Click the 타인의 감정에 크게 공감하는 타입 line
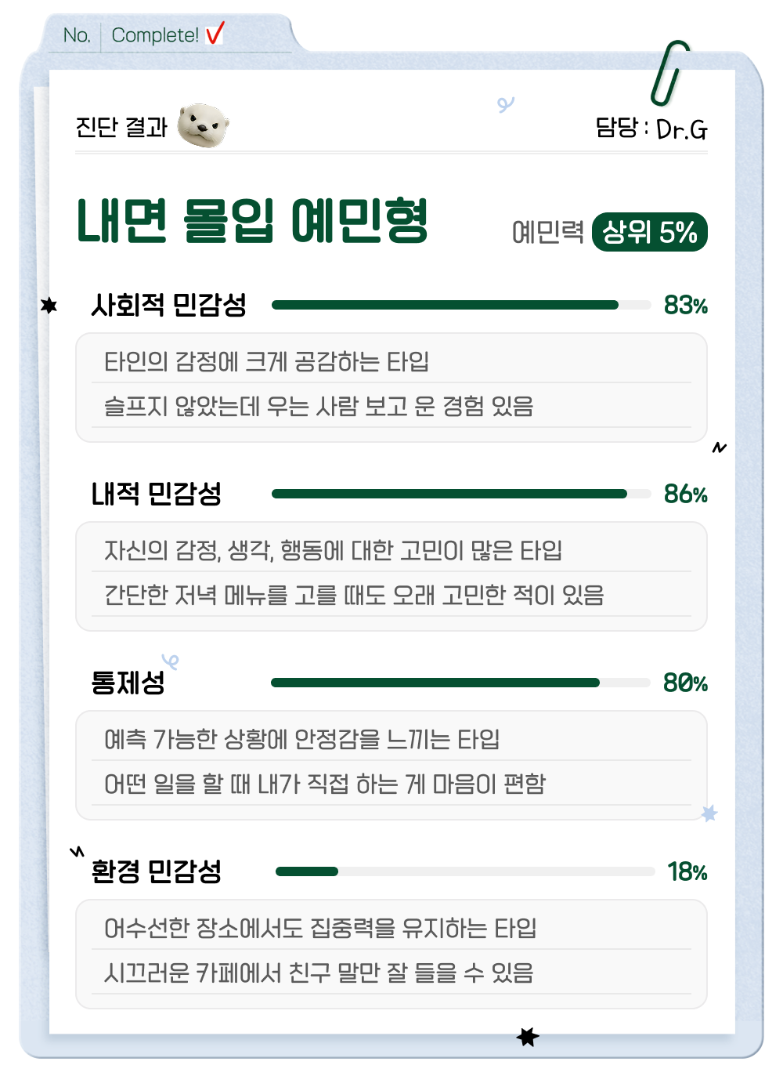This screenshot has width=783, height=1076. (267, 361)
